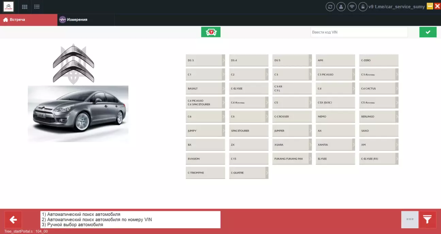441x234 pixels.
Task: Select the C15 model
Action: click(249, 159)
